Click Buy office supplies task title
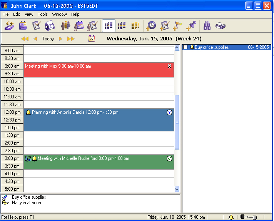The height and width of the screenshot is (221, 274). click(x=212, y=47)
